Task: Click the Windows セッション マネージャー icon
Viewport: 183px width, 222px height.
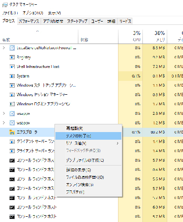Action: pyautogui.click(x=12, y=95)
